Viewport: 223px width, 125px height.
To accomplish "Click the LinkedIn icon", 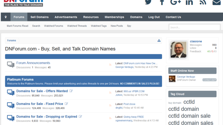I will tap(189, 2).
